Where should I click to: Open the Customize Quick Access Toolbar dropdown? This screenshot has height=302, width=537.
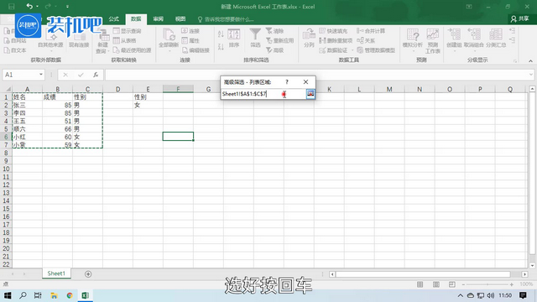click(x=67, y=7)
